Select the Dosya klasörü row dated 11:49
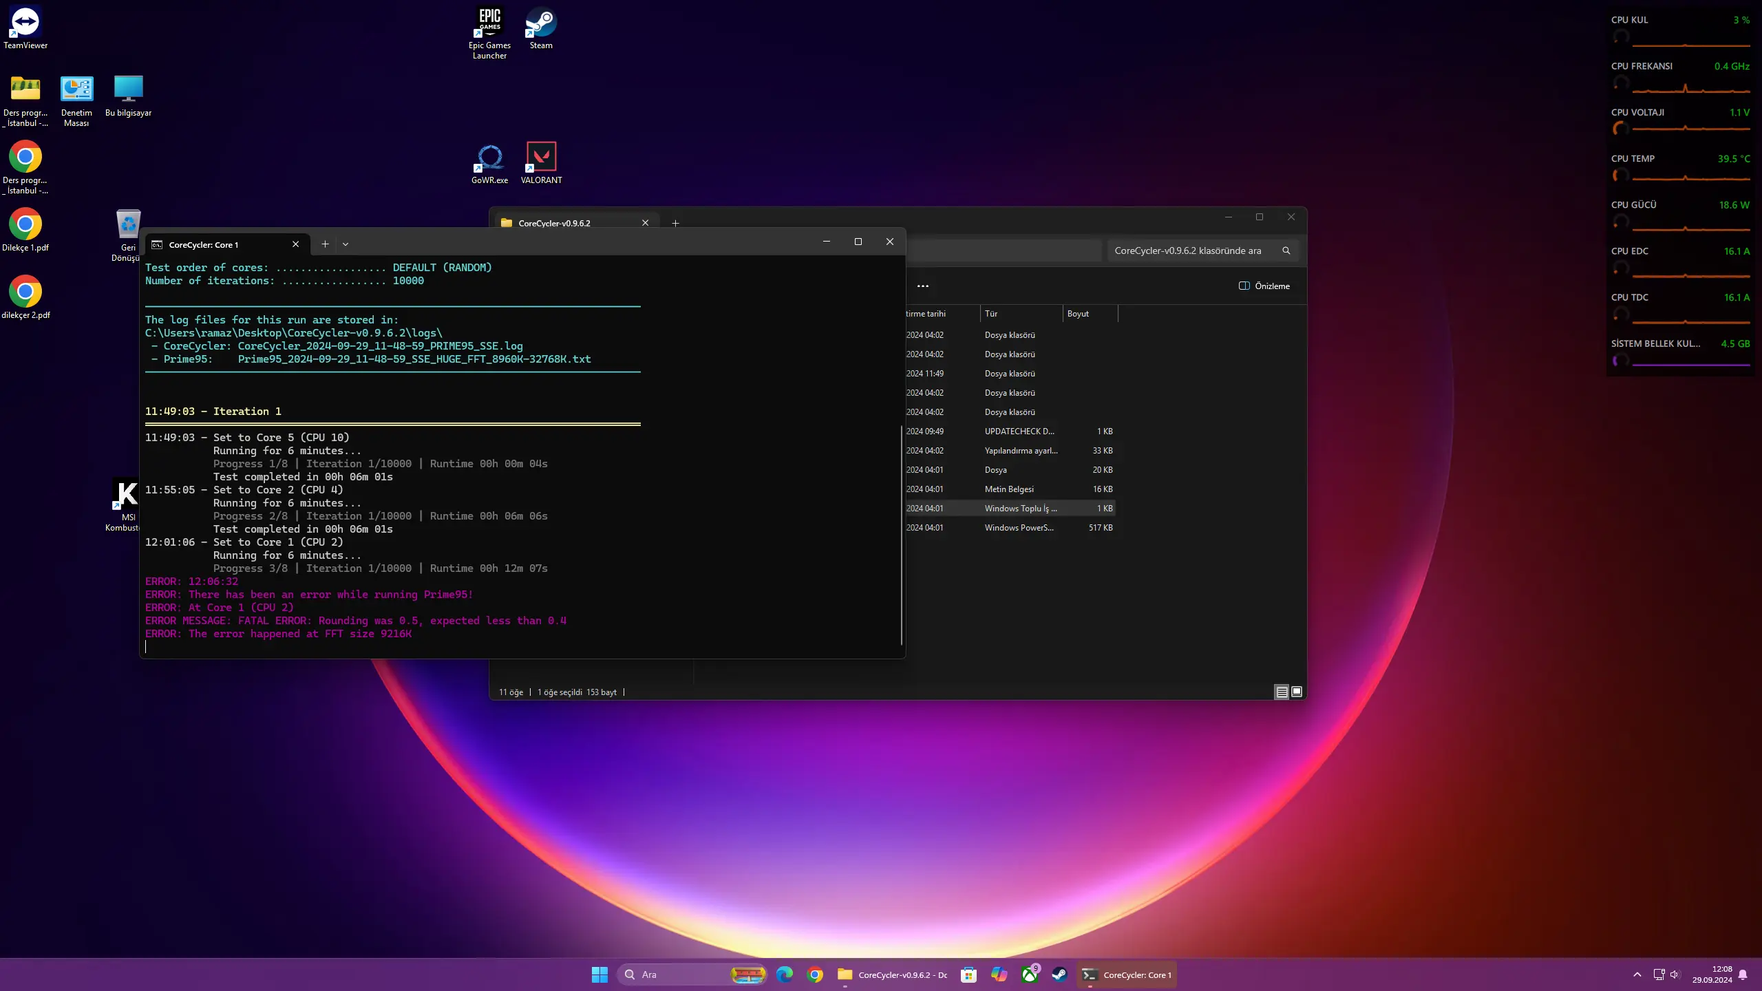The height and width of the screenshot is (991, 1762). pos(1010,374)
